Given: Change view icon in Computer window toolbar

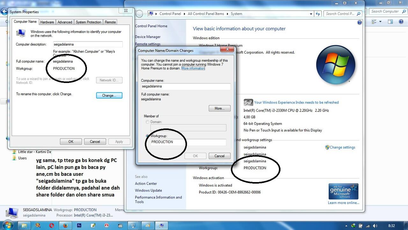Looking at the screenshot, I should [373, 22].
